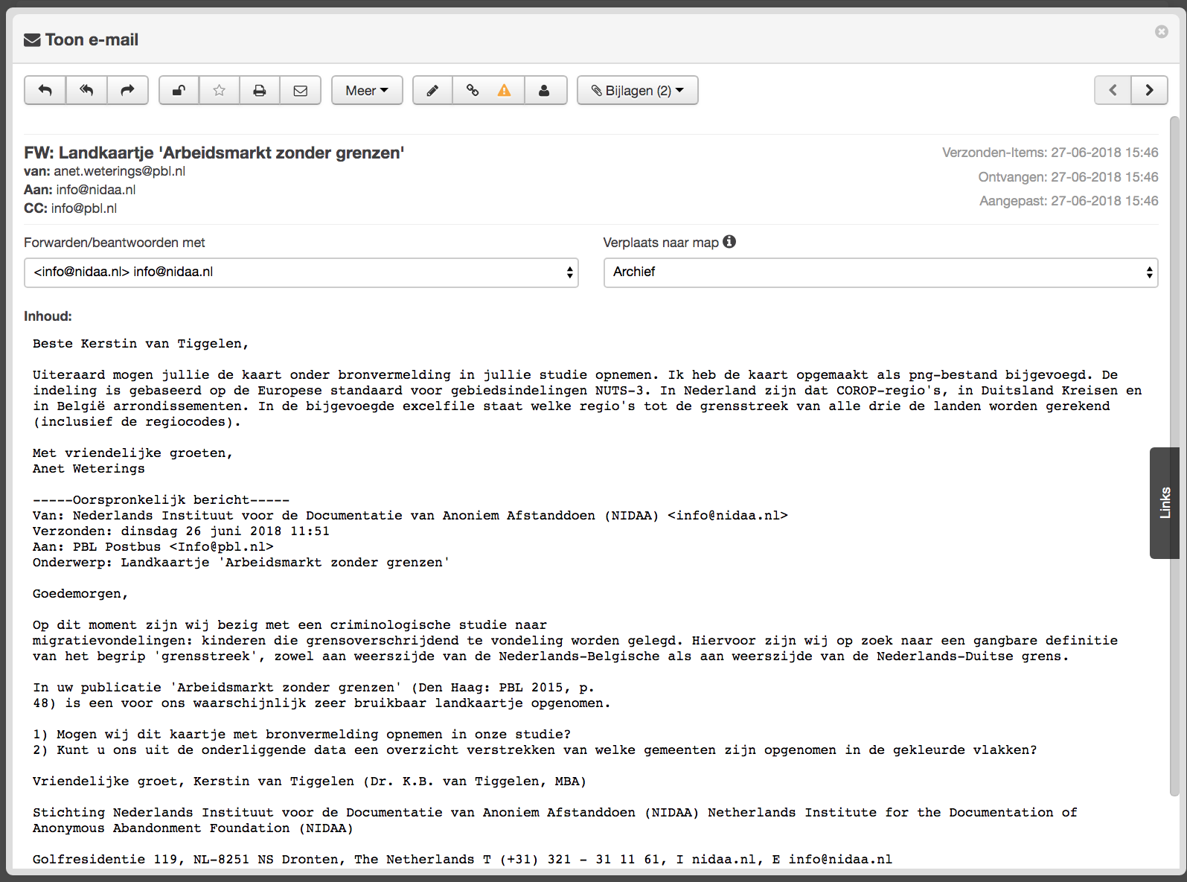Click the person contact icon

point(545,90)
